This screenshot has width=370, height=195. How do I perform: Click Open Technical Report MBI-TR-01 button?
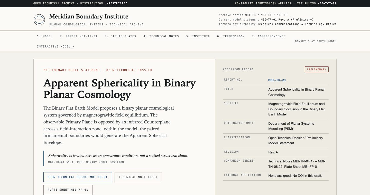coord(78,177)
